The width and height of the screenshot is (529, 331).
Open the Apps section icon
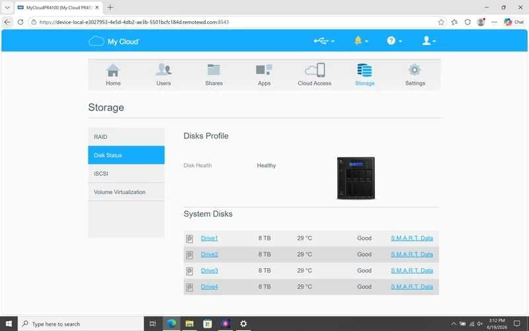tap(264, 70)
